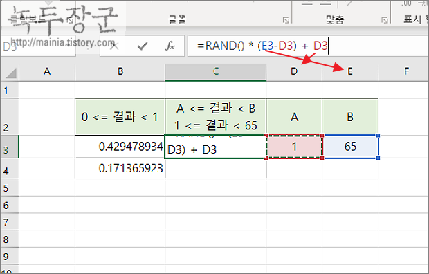
Task: Select column D header
Action: tap(294, 72)
